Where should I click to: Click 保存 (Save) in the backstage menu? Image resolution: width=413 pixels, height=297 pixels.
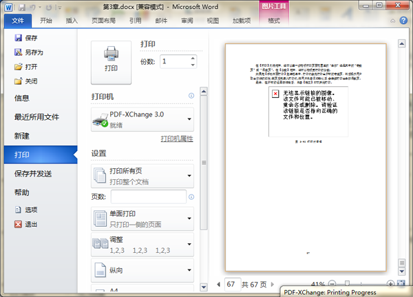[26, 38]
